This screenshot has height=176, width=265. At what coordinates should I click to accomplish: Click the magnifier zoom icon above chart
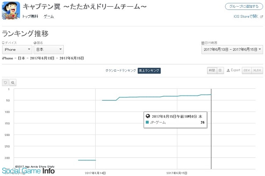coord(13,83)
